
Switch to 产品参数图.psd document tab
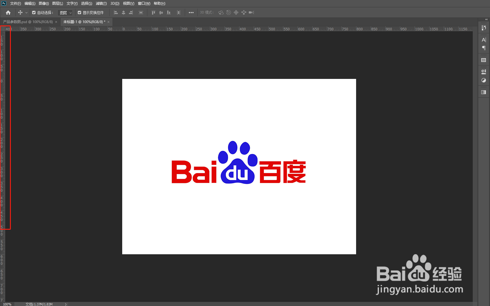pos(28,22)
